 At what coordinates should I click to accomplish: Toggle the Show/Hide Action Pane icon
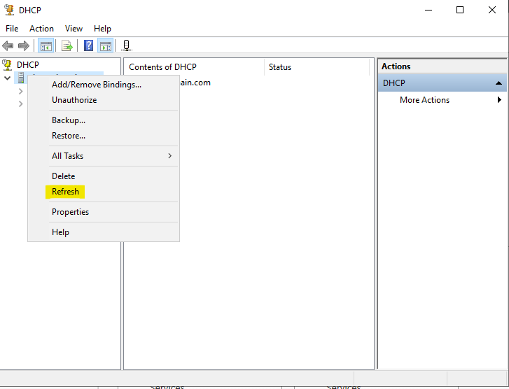(x=106, y=46)
